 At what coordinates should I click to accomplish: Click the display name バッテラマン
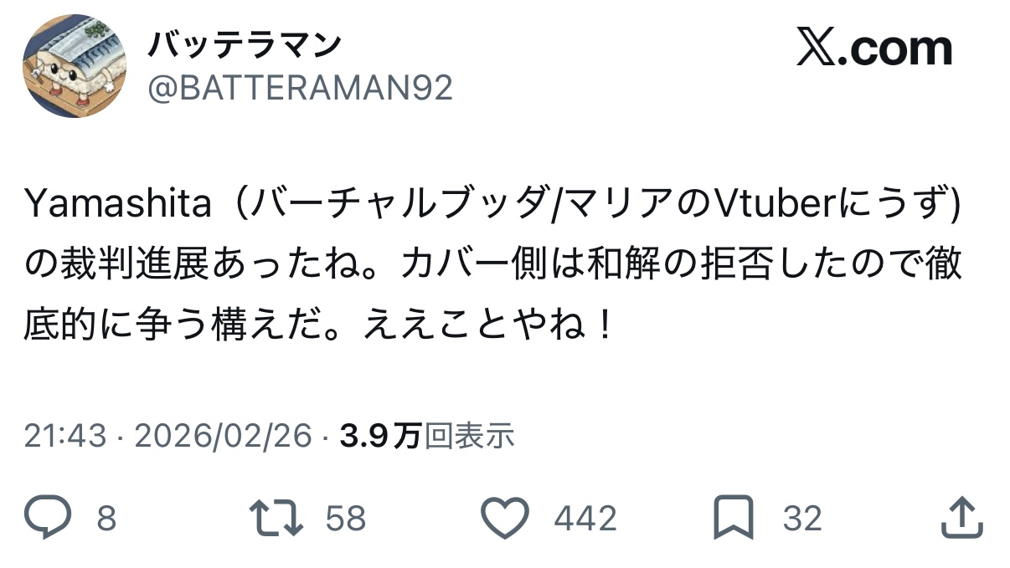244,44
